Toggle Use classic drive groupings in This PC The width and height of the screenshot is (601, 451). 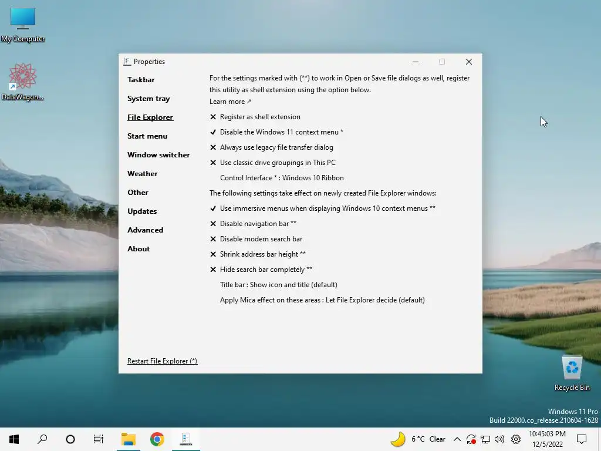272,163
